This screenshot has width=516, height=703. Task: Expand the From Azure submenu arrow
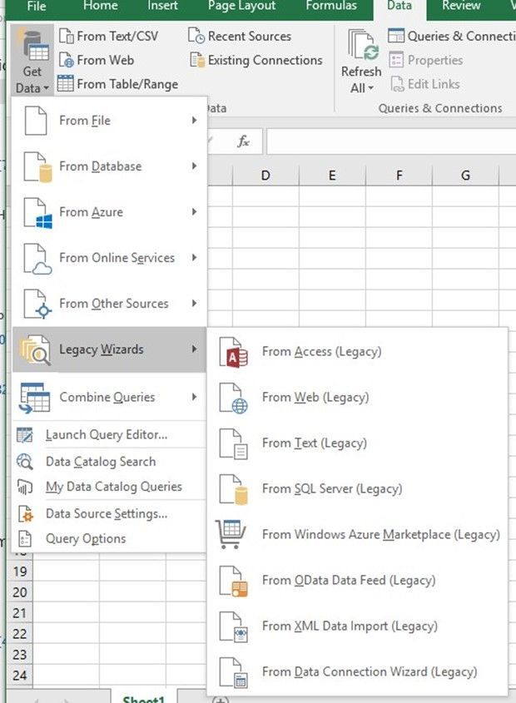194,211
